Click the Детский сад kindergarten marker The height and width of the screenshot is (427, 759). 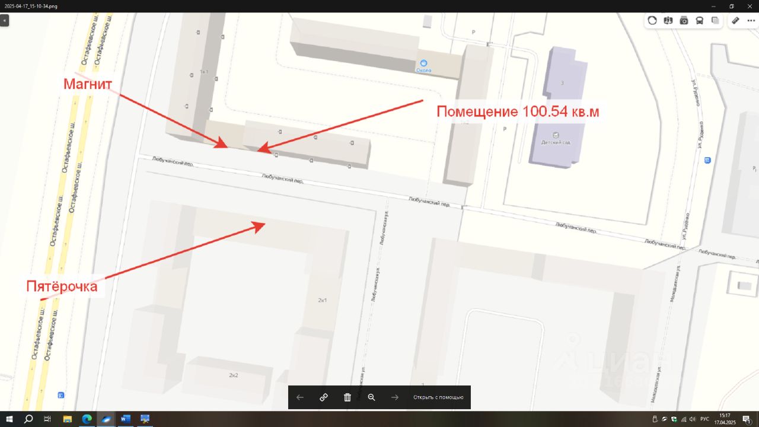[x=556, y=135]
